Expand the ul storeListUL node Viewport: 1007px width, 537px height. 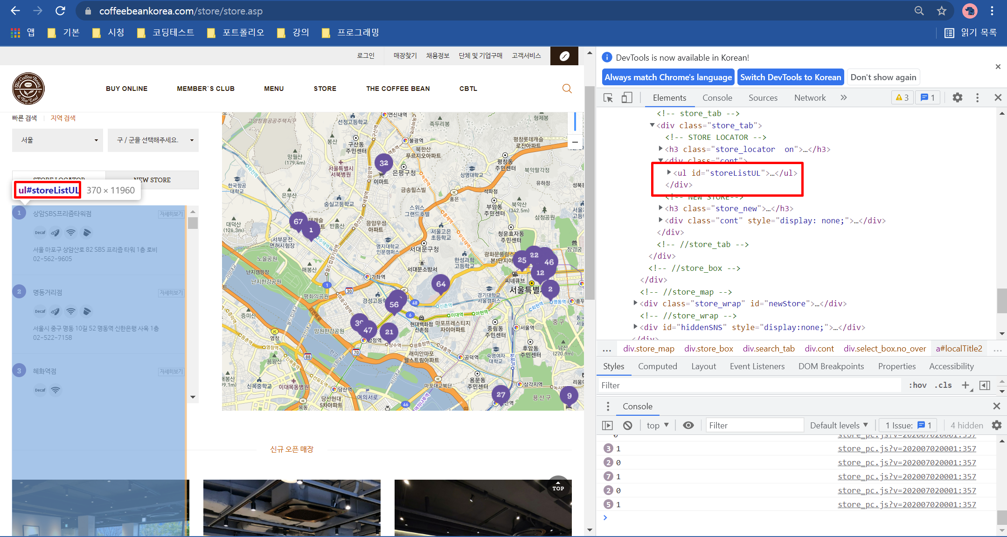(x=669, y=172)
